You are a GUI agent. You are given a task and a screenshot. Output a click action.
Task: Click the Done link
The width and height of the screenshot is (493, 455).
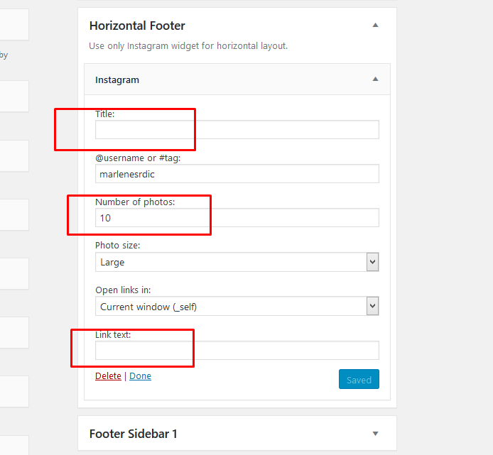[140, 376]
